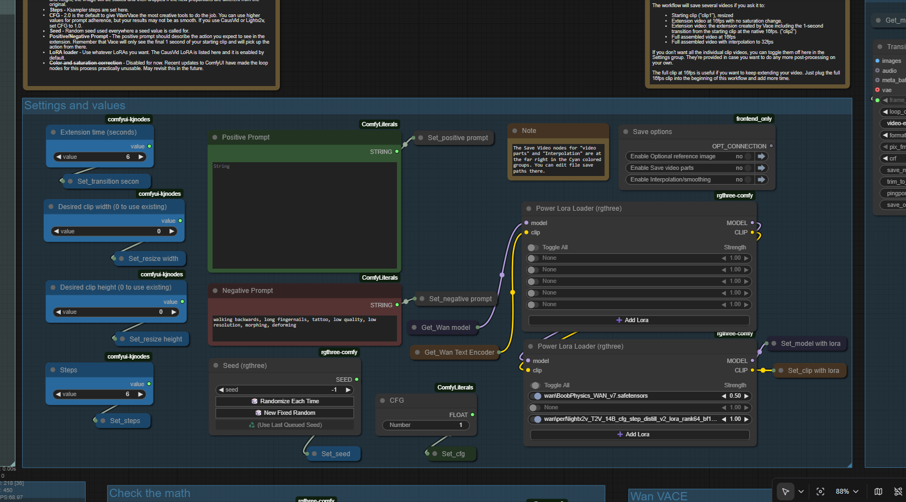Click arrow beside Enable Optional reference image
906x502 pixels.
[x=761, y=157]
